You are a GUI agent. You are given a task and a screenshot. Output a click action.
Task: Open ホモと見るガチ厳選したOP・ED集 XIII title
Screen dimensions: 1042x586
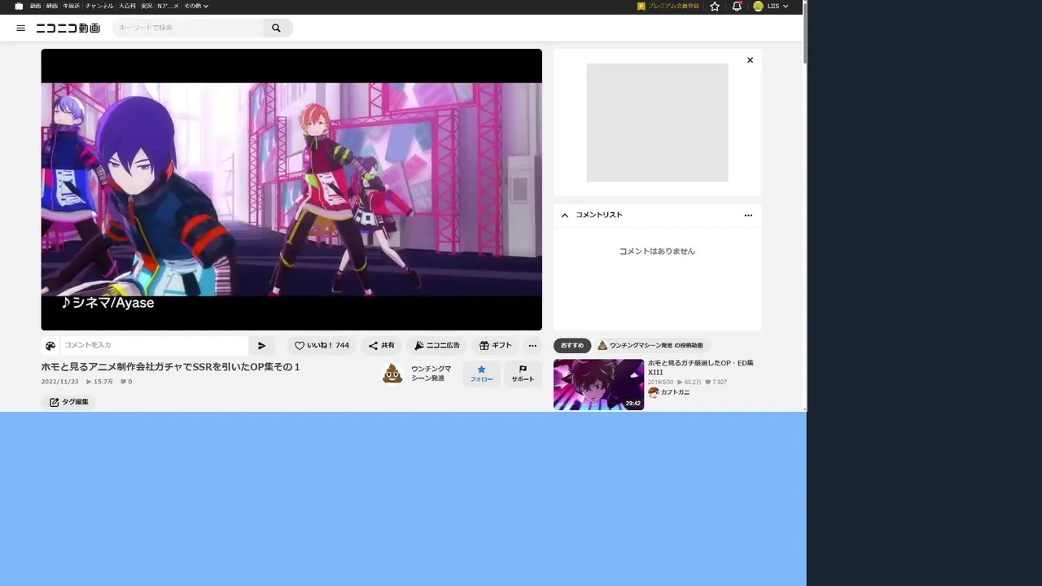pyautogui.click(x=701, y=367)
